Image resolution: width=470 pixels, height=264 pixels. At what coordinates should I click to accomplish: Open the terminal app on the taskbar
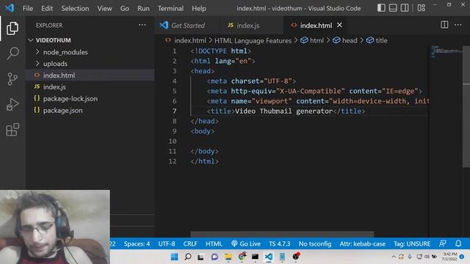pos(255,257)
